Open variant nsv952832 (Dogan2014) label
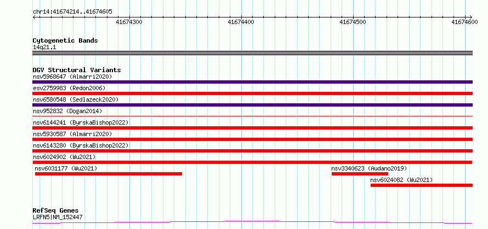488x229 pixels. pos(67,111)
